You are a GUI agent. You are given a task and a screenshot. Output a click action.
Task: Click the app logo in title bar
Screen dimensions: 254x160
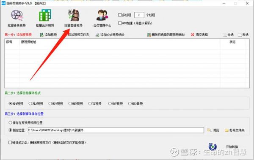coord(3,3)
